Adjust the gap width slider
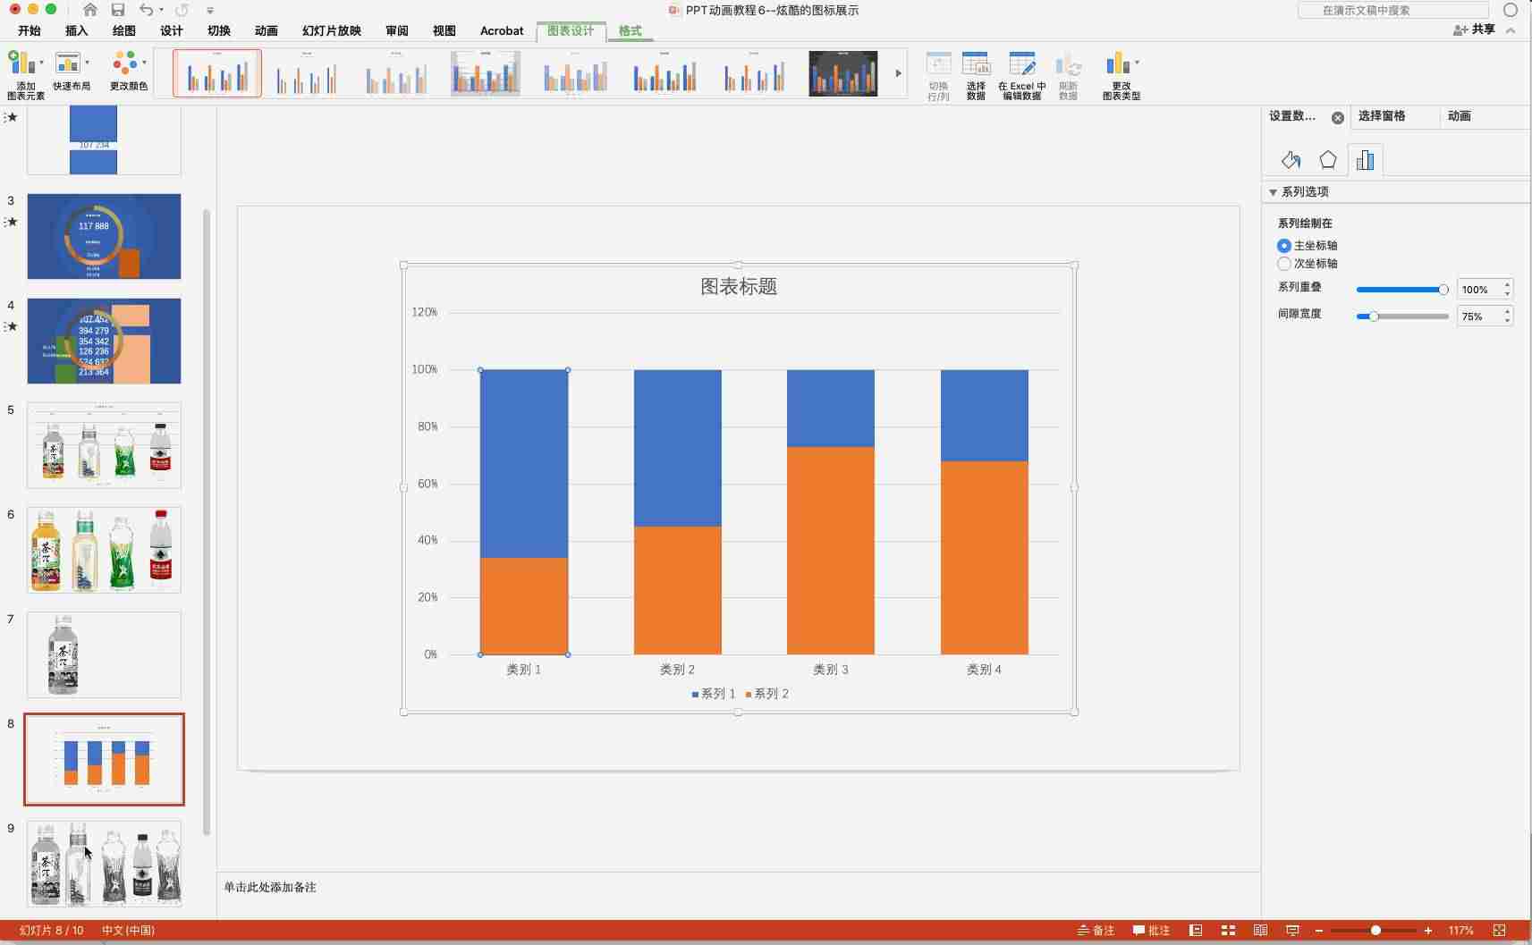Screen dimensions: 1532x945 tap(1374, 316)
